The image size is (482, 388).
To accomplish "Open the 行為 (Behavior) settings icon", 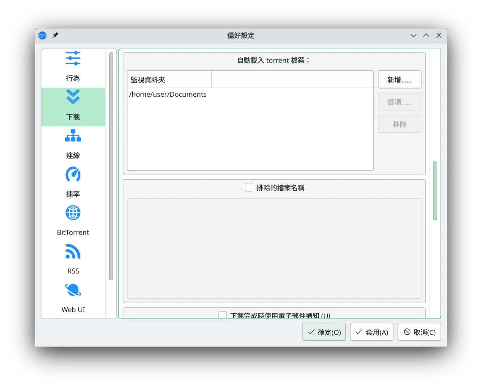I will [x=73, y=58].
